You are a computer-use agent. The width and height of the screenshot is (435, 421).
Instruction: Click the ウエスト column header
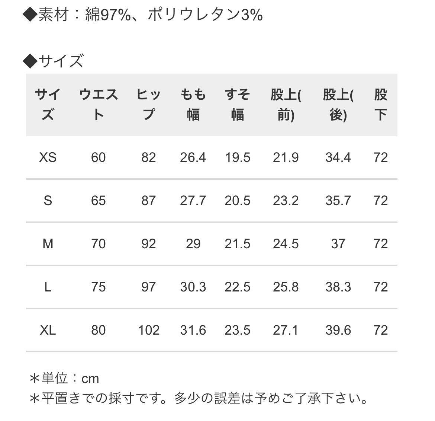(x=98, y=105)
